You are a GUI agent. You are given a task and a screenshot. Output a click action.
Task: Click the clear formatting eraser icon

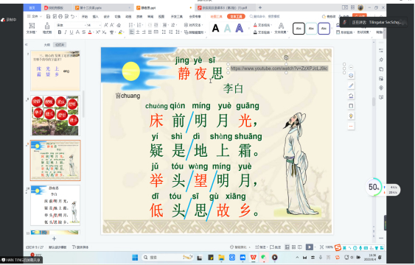pos(119,25)
